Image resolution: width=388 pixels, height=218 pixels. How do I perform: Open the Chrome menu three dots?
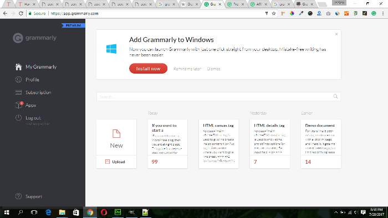coord(383,13)
